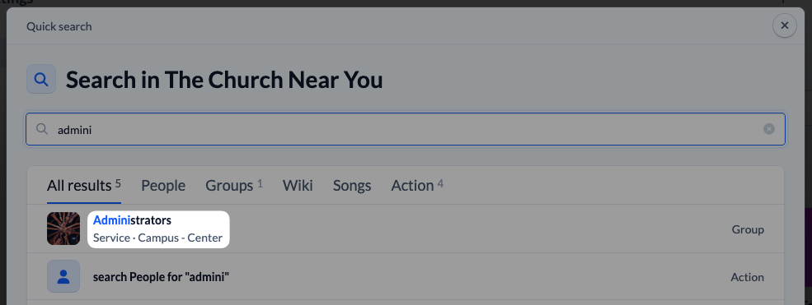Screen dimensions: 812x305
Task: Close the Quick search dialog
Action: tap(784, 25)
